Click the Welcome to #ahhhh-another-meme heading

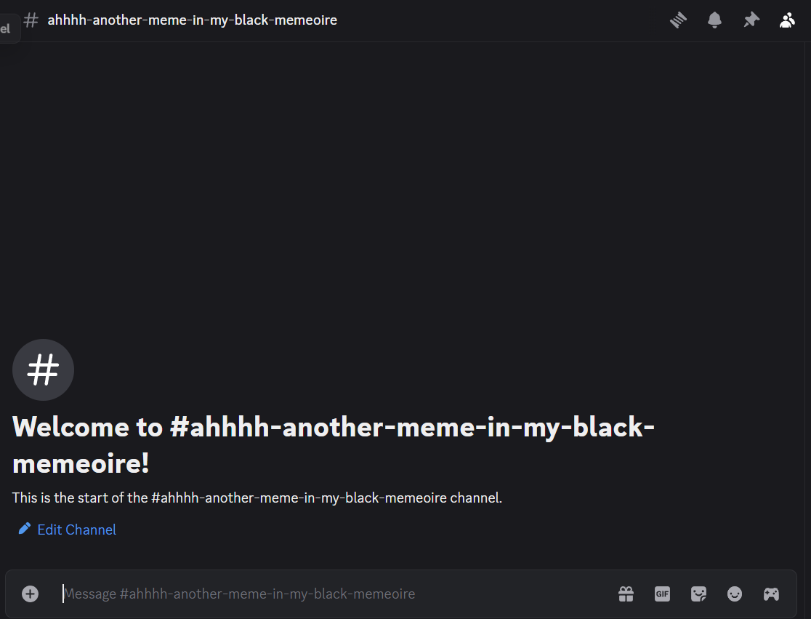(333, 445)
